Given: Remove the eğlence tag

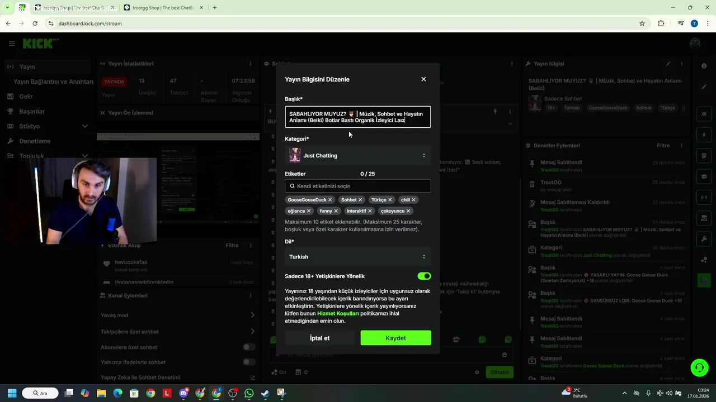Looking at the screenshot, I should point(309,211).
